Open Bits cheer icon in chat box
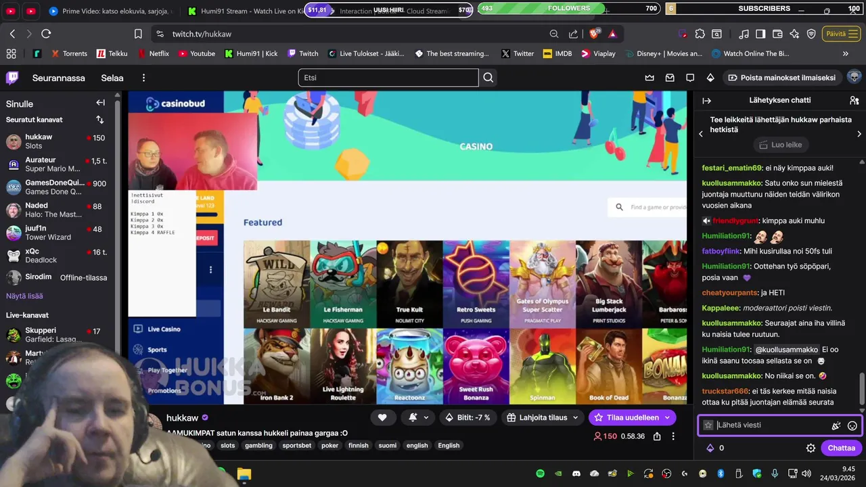Viewport: 866px width, 487px height. tap(836, 425)
